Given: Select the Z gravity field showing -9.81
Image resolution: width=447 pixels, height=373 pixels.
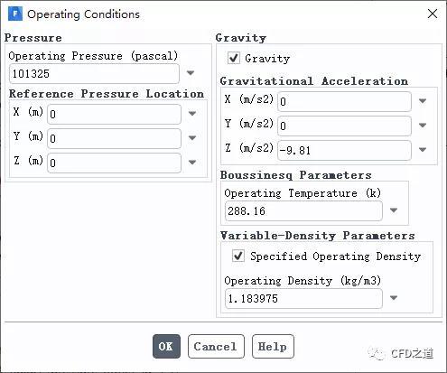Looking at the screenshot, I should [344, 150].
